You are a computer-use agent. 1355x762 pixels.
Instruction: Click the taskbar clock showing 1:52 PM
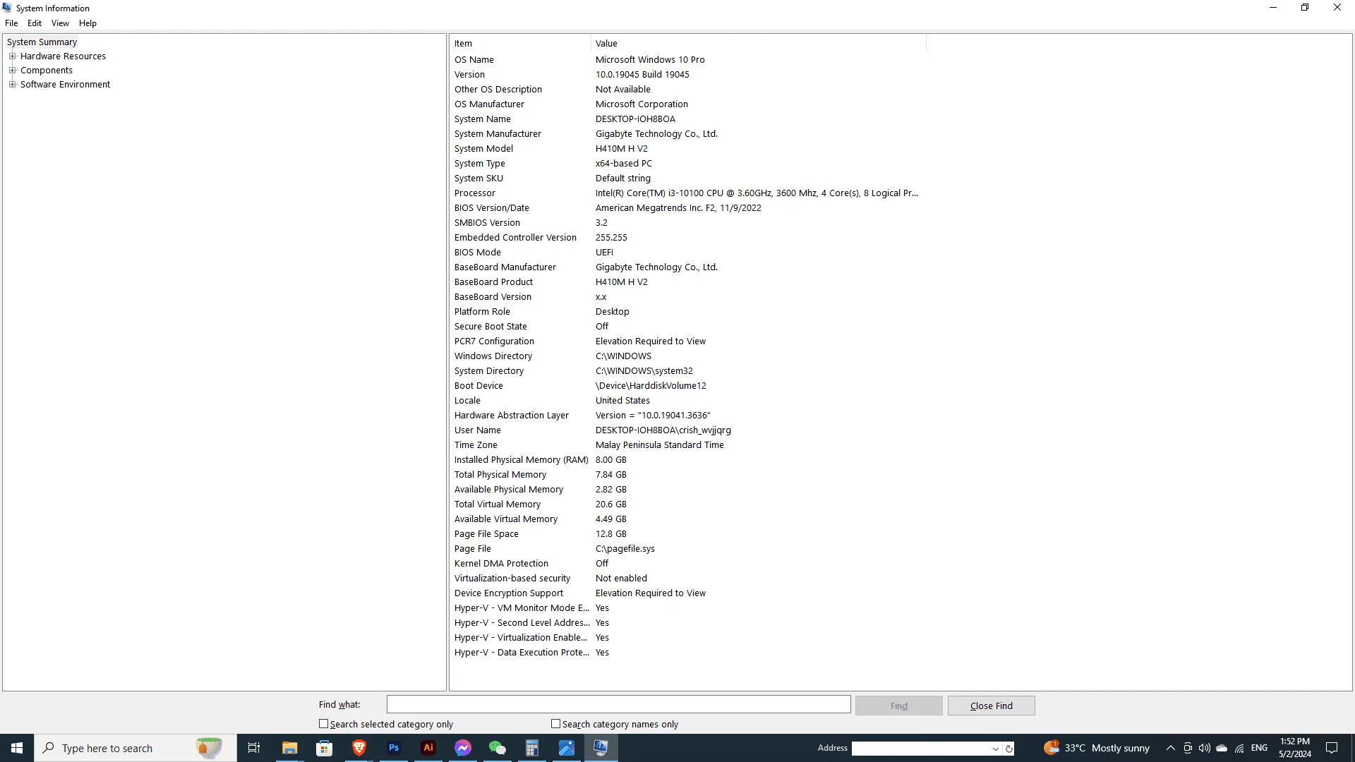[1295, 748]
